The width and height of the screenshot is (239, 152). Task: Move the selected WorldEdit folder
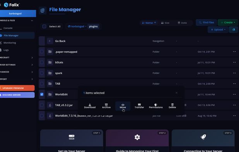[x=123, y=106]
